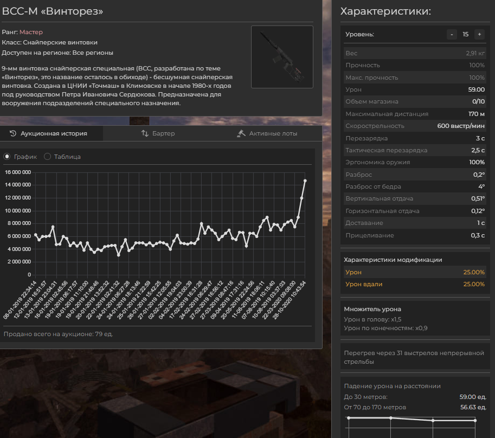The height and width of the screenshot is (438, 495).
Task: Click the leftmost point on the damage falloff graph
Action: 349,418
